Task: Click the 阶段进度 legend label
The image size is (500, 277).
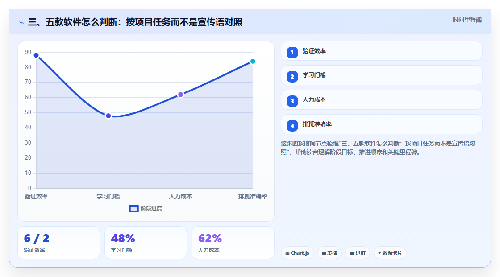Action: (x=151, y=208)
